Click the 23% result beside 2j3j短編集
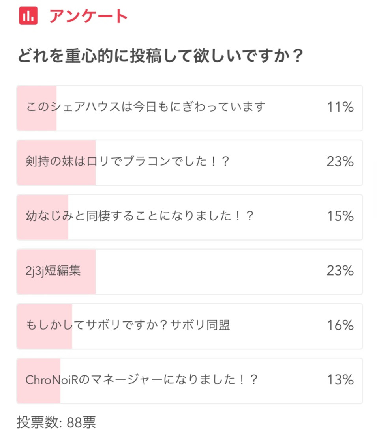The image size is (379, 433). tap(340, 271)
